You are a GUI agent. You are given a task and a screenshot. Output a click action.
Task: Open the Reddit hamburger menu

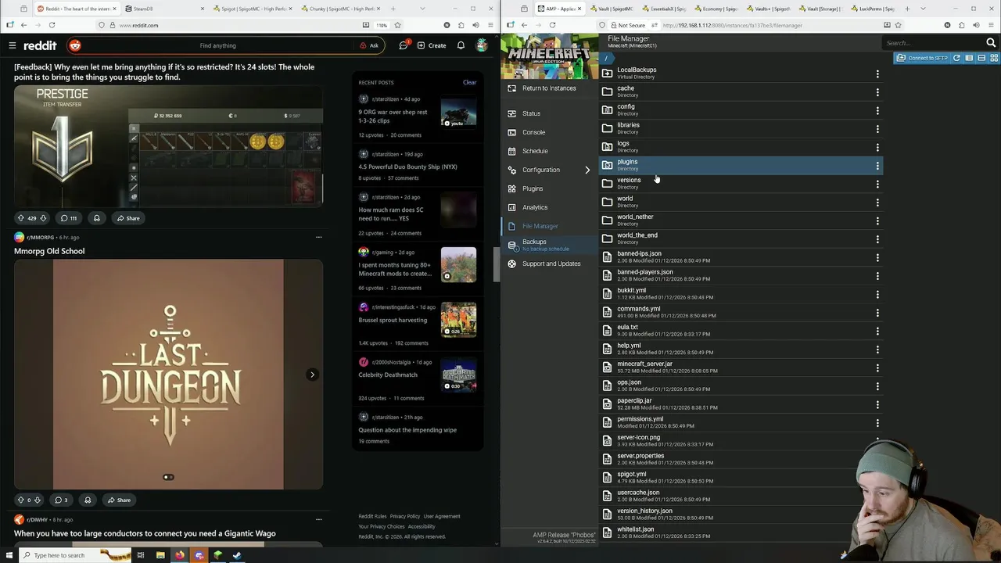13,45
